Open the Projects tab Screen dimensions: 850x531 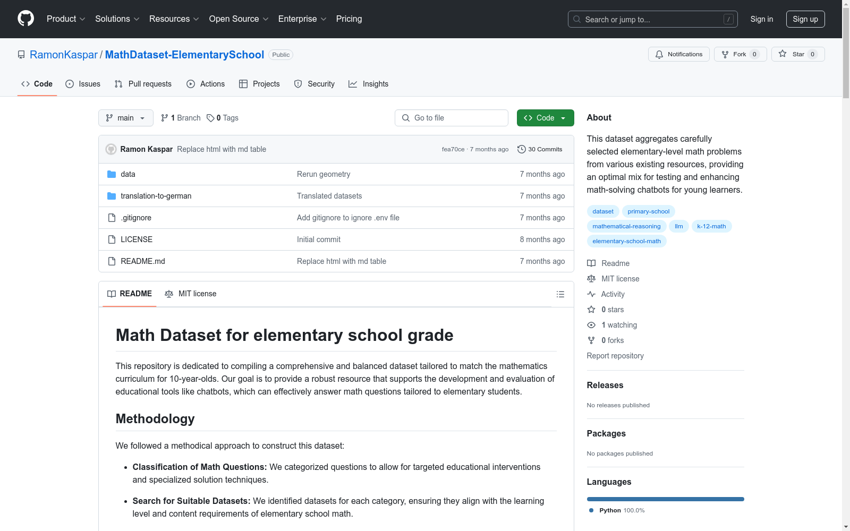pos(259,84)
